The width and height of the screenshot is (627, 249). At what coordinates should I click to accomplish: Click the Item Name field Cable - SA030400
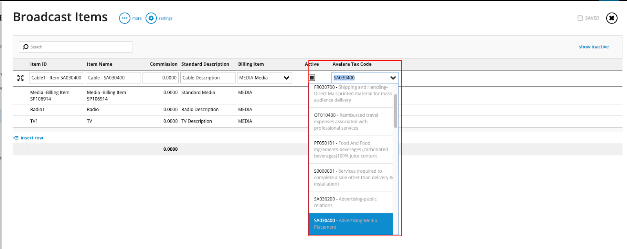tap(113, 78)
